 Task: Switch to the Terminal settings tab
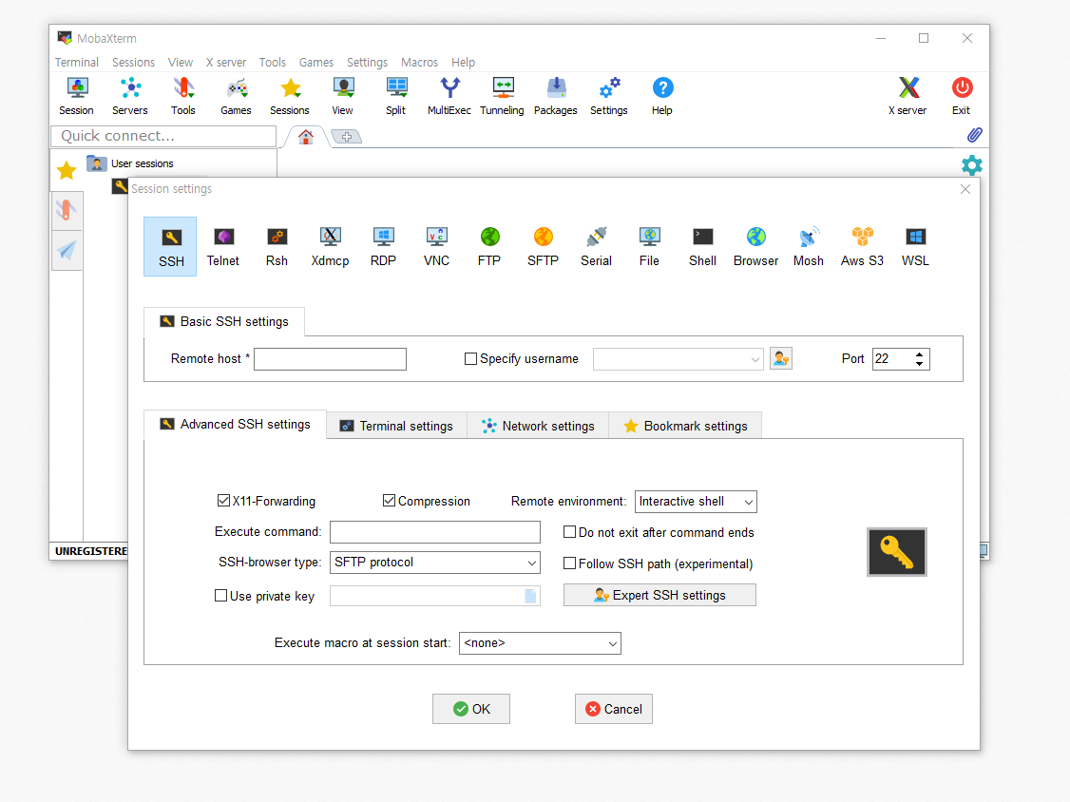pyautogui.click(x=396, y=426)
